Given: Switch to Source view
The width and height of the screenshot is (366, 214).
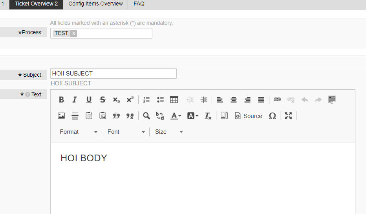Looking at the screenshot, I should tap(248, 116).
